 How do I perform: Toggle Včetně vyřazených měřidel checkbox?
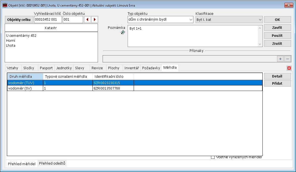click(x=213, y=157)
